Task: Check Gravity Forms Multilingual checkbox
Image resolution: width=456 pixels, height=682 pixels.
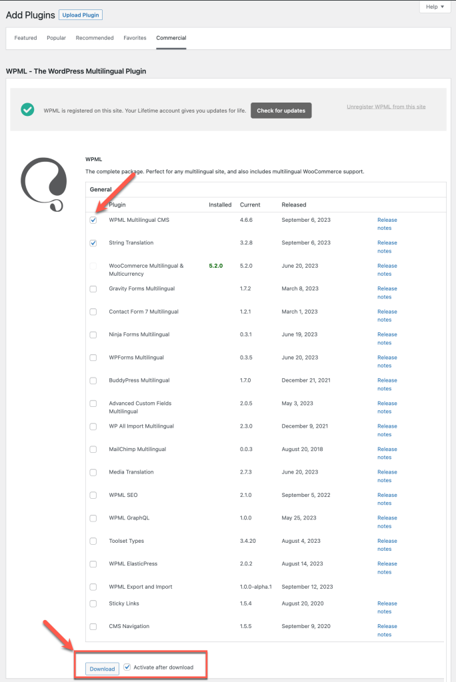Action: pos(93,289)
